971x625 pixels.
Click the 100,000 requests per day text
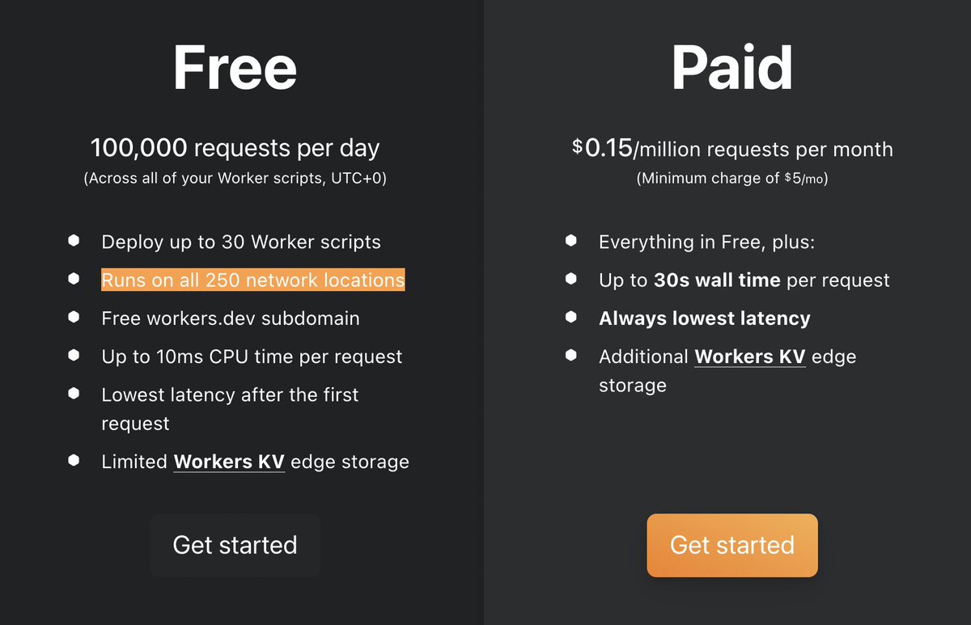pyautogui.click(x=235, y=148)
